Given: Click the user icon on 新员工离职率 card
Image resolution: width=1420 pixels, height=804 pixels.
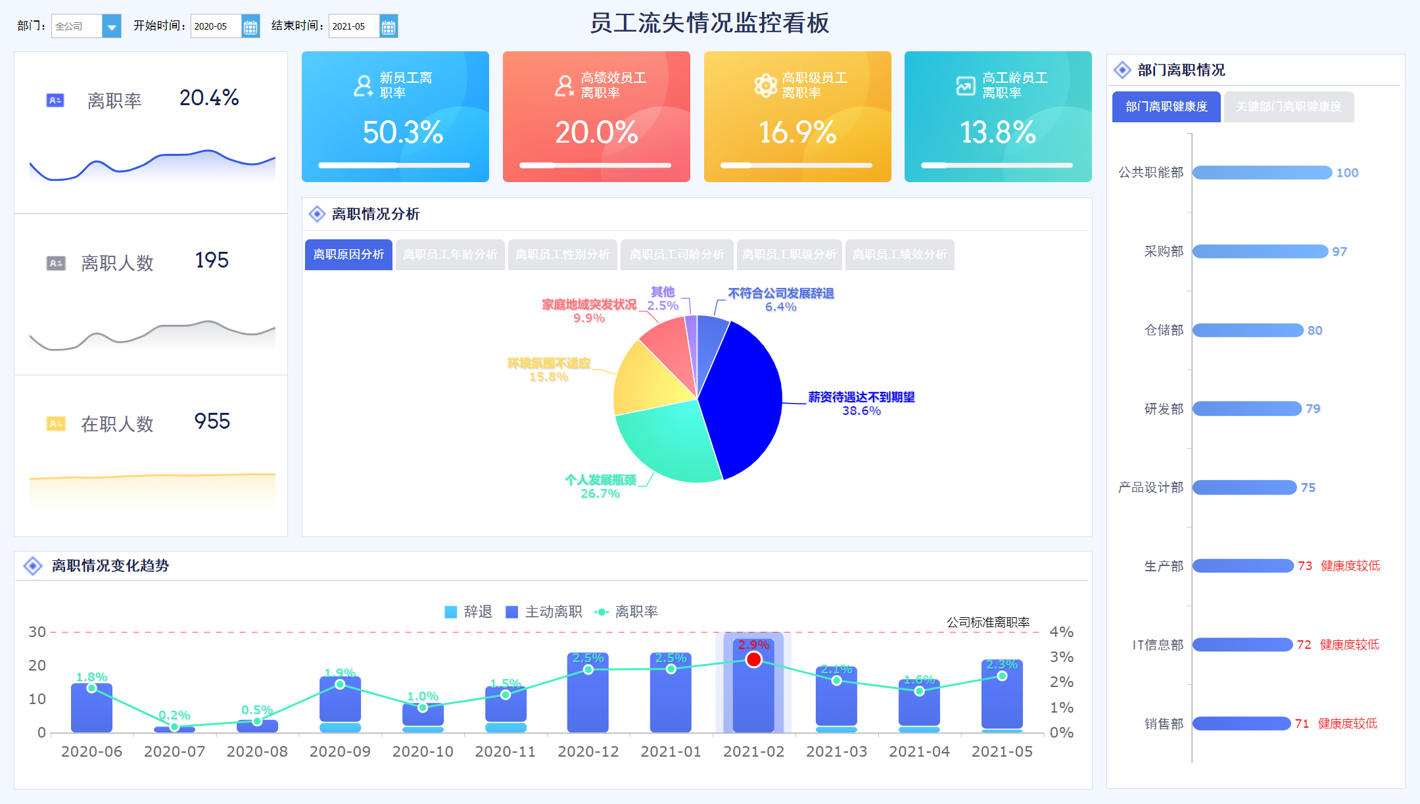Looking at the screenshot, I should click(364, 86).
